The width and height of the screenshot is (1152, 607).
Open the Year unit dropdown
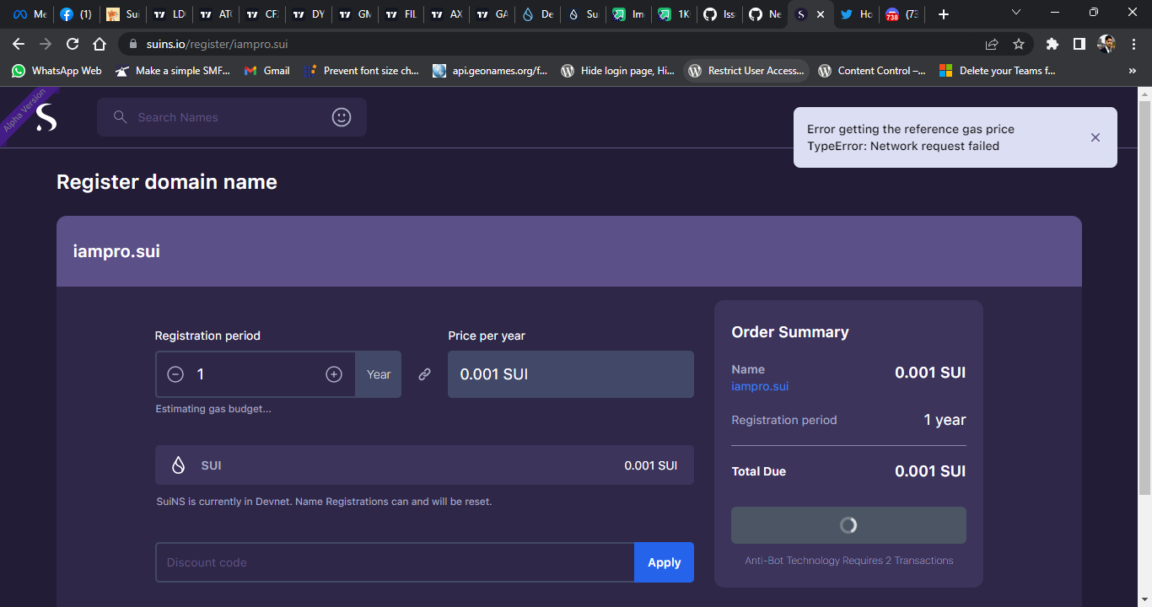point(378,373)
